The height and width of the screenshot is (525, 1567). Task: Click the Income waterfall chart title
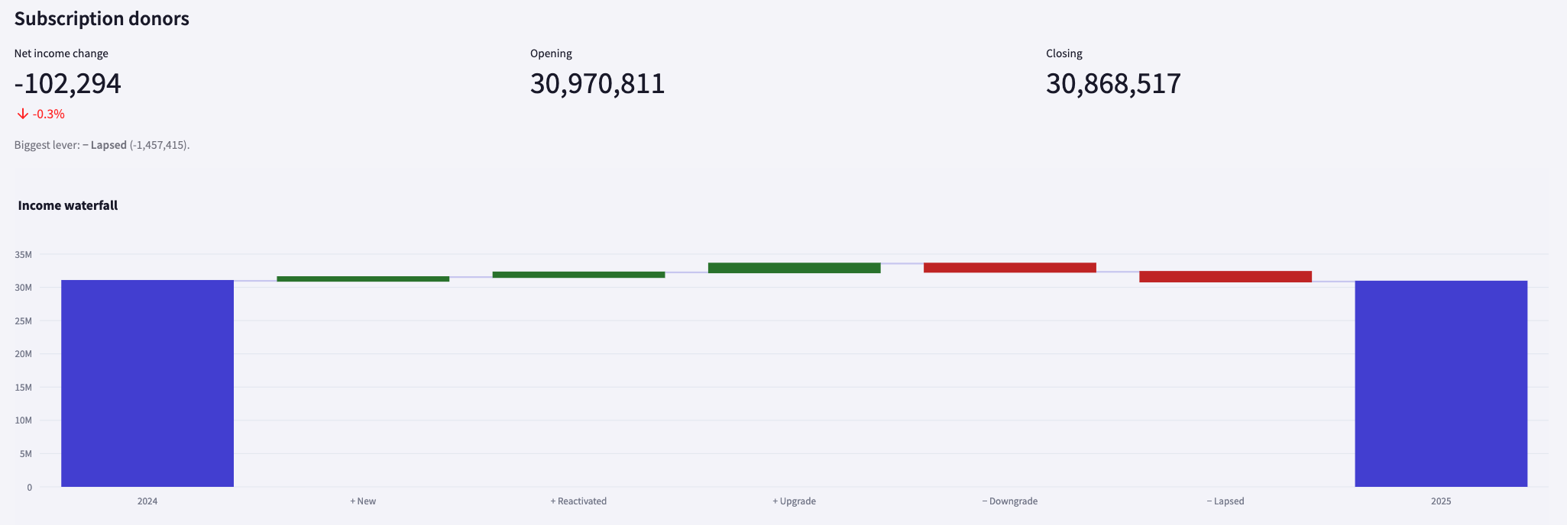pyautogui.click(x=68, y=205)
